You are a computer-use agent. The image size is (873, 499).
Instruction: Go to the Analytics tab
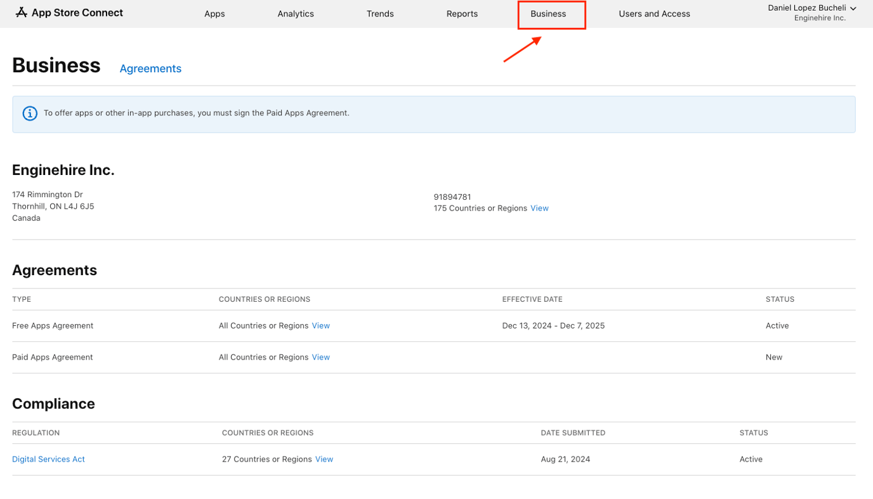(296, 13)
